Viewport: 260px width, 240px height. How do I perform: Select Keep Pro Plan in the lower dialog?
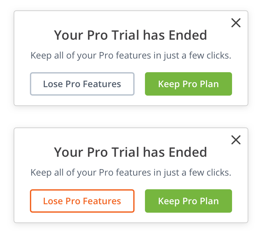188,201
